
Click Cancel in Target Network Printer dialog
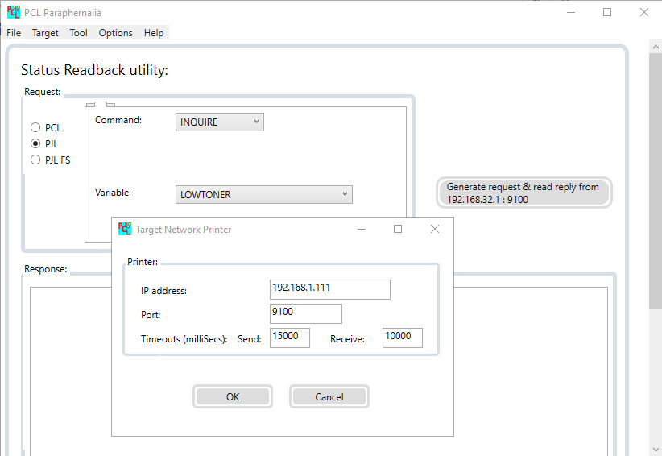[x=329, y=396]
